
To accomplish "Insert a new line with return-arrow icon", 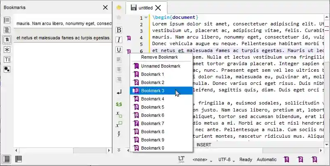I will click(119, 92).
